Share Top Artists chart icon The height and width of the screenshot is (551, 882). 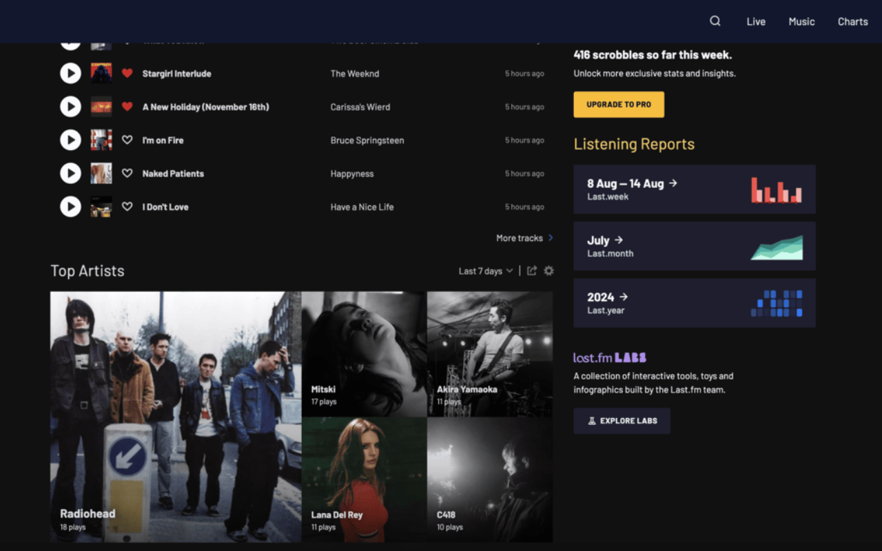(x=532, y=271)
